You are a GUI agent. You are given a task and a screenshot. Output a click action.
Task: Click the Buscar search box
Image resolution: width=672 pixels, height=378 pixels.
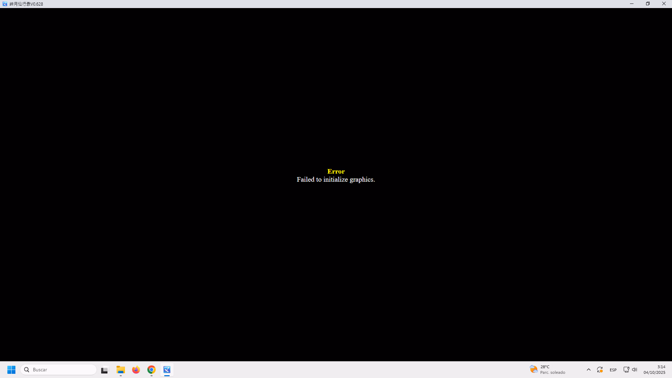tap(58, 370)
